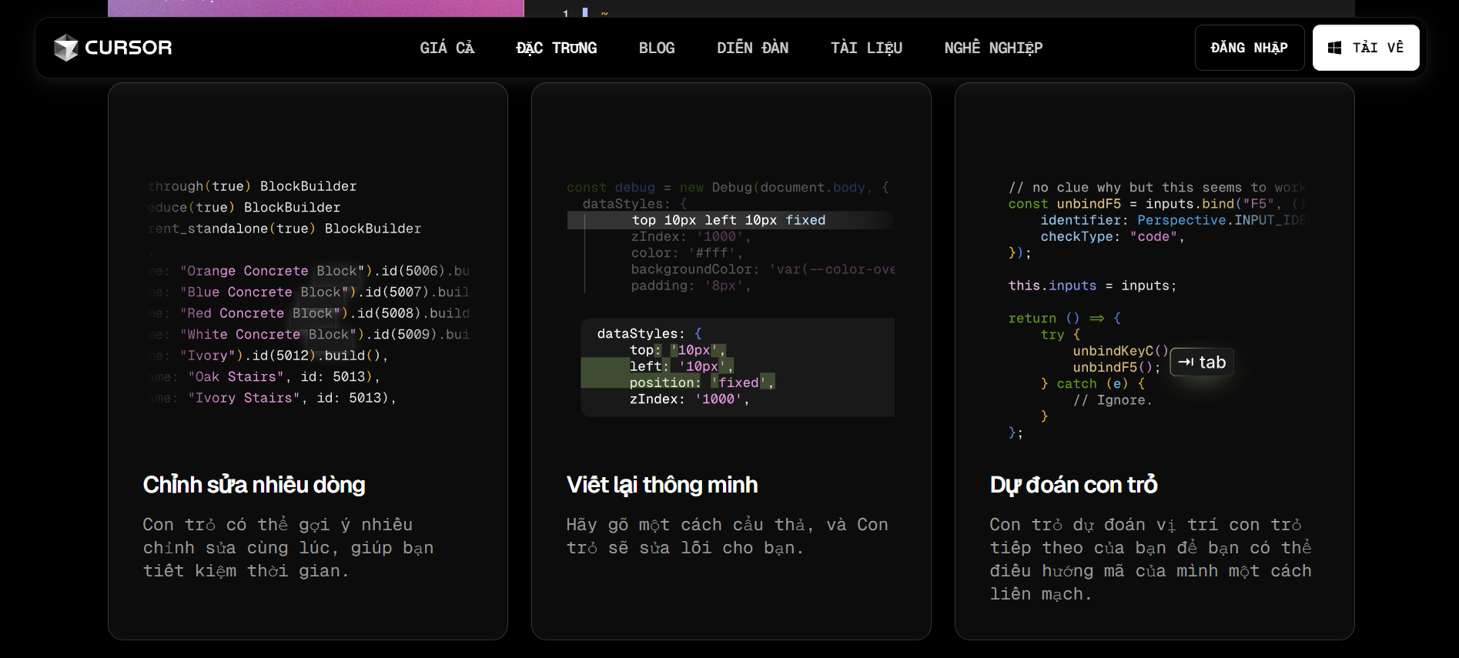
Task: Click the code line "backgroundColor: 'var(--color-ove"
Action: [763, 269]
